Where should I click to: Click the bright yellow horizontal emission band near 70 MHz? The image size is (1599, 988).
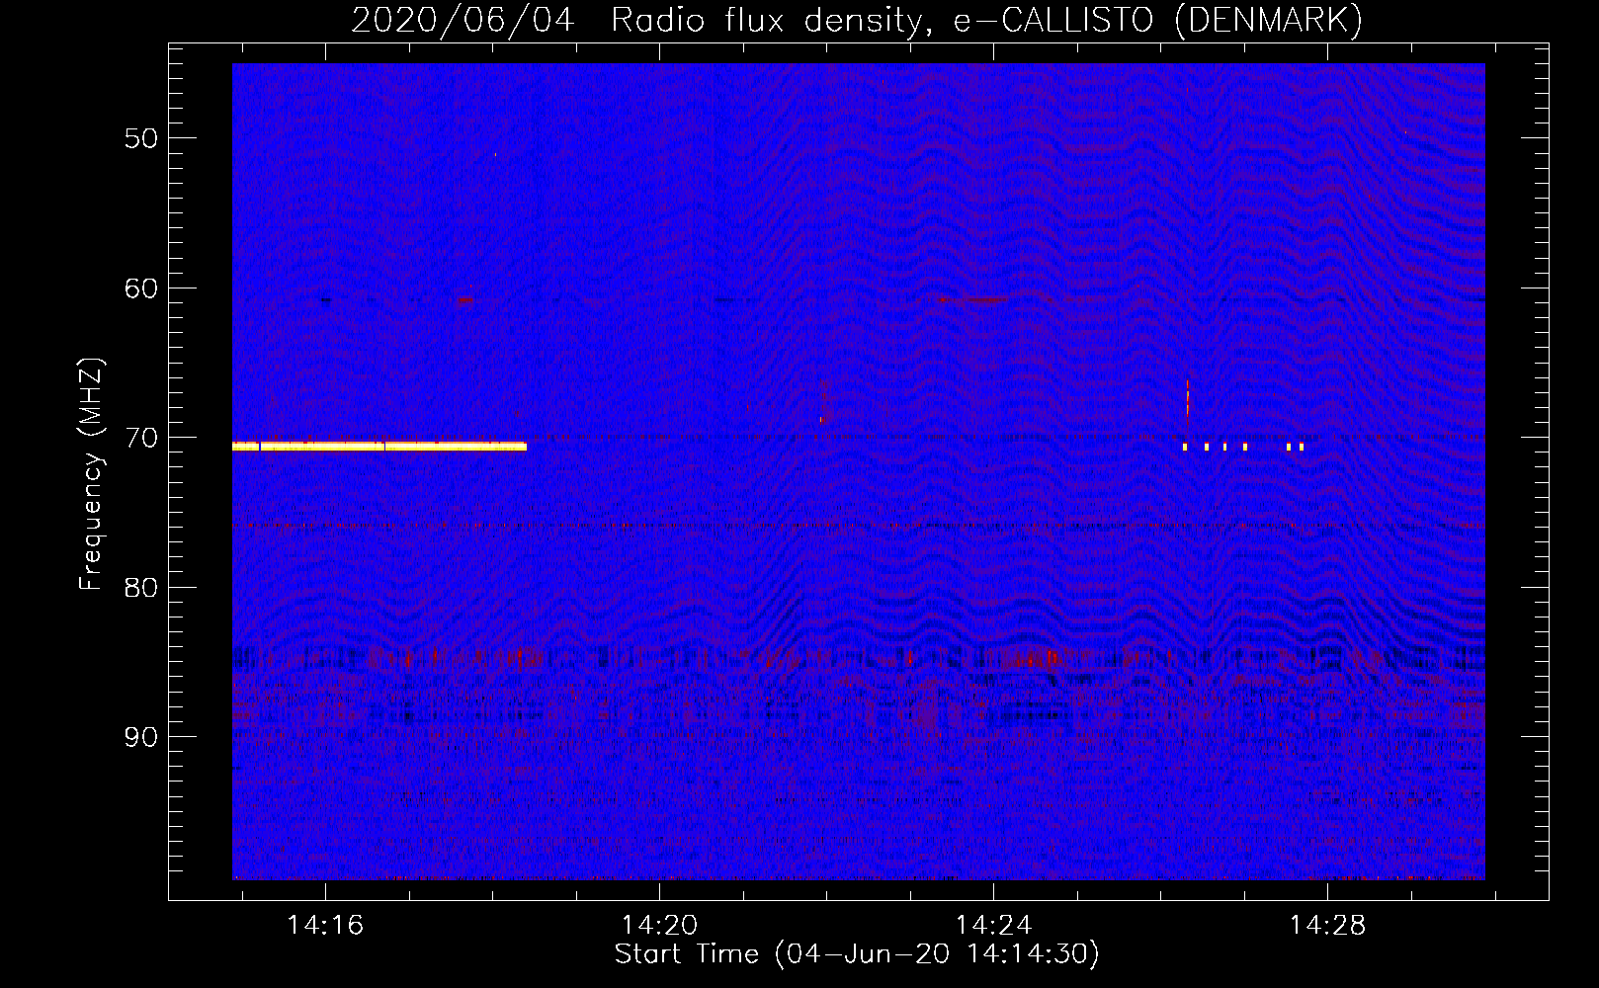[x=379, y=447]
